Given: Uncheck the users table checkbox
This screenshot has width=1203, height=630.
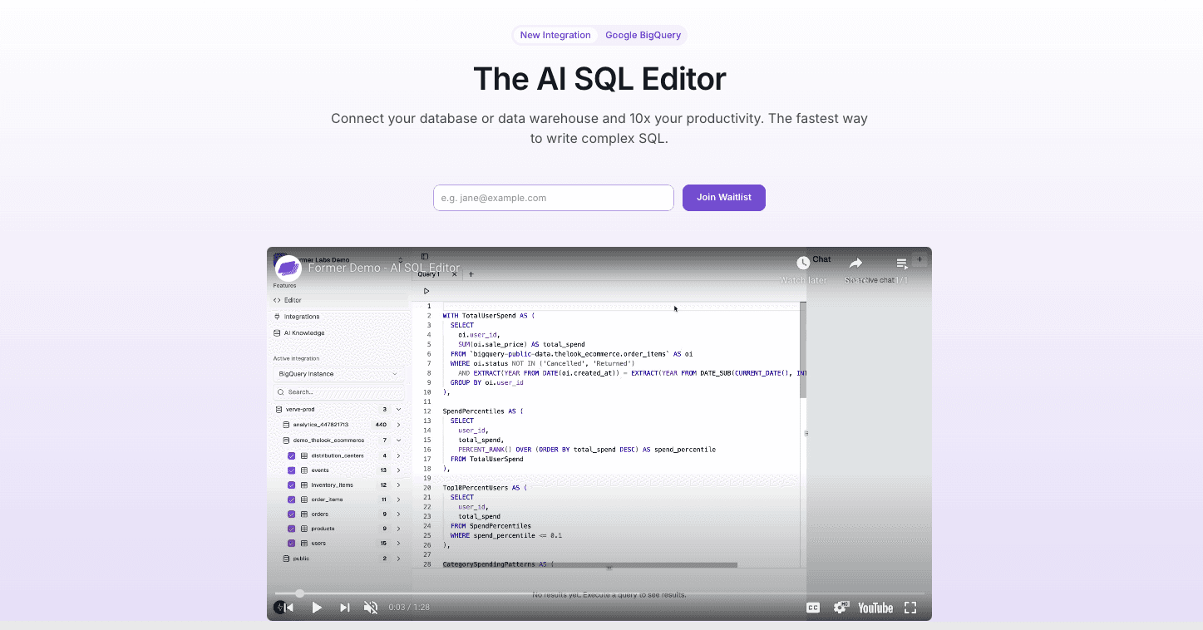Looking at the screenshot, I should [x=292, y=544].
